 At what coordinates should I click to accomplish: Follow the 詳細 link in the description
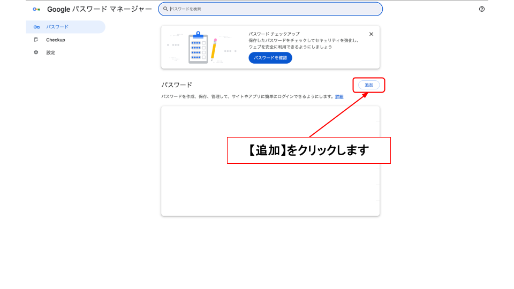pyautogui.click(x=339, y=97)
